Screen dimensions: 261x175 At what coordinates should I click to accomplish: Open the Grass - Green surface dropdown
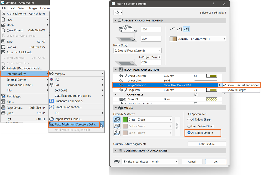(147, 120)
